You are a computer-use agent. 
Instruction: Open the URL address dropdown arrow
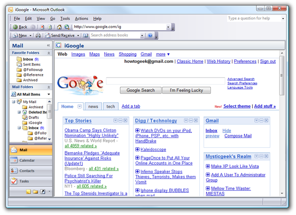point(168,27)
